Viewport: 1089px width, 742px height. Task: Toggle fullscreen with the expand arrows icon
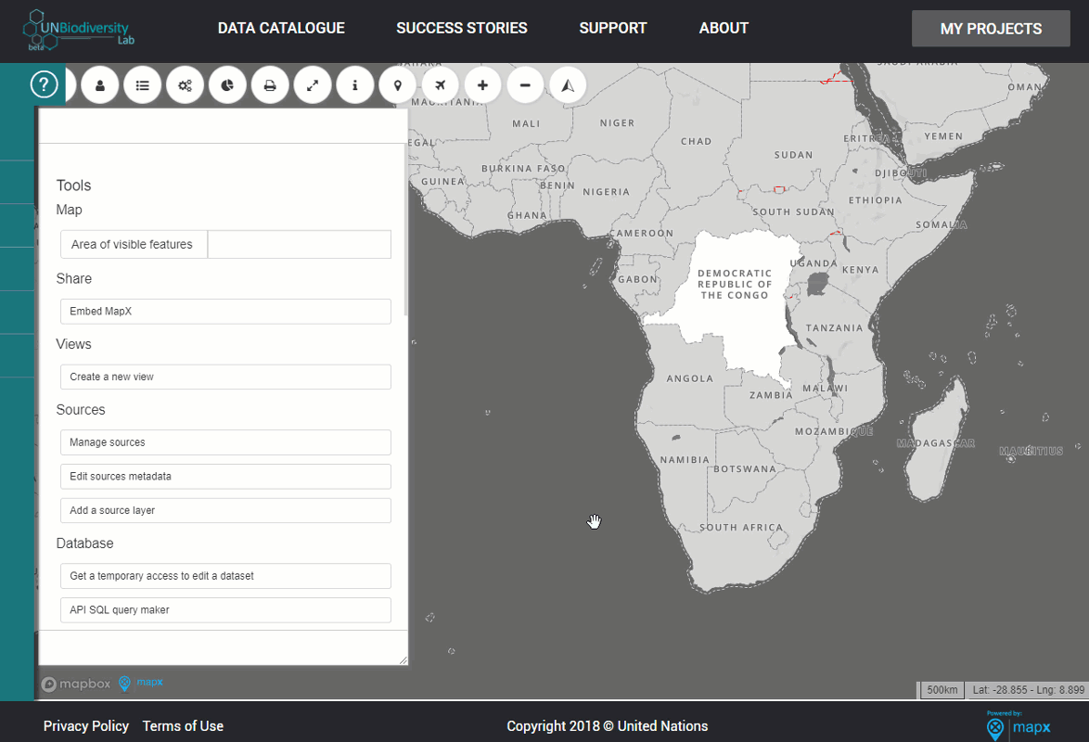coord(313,85)
